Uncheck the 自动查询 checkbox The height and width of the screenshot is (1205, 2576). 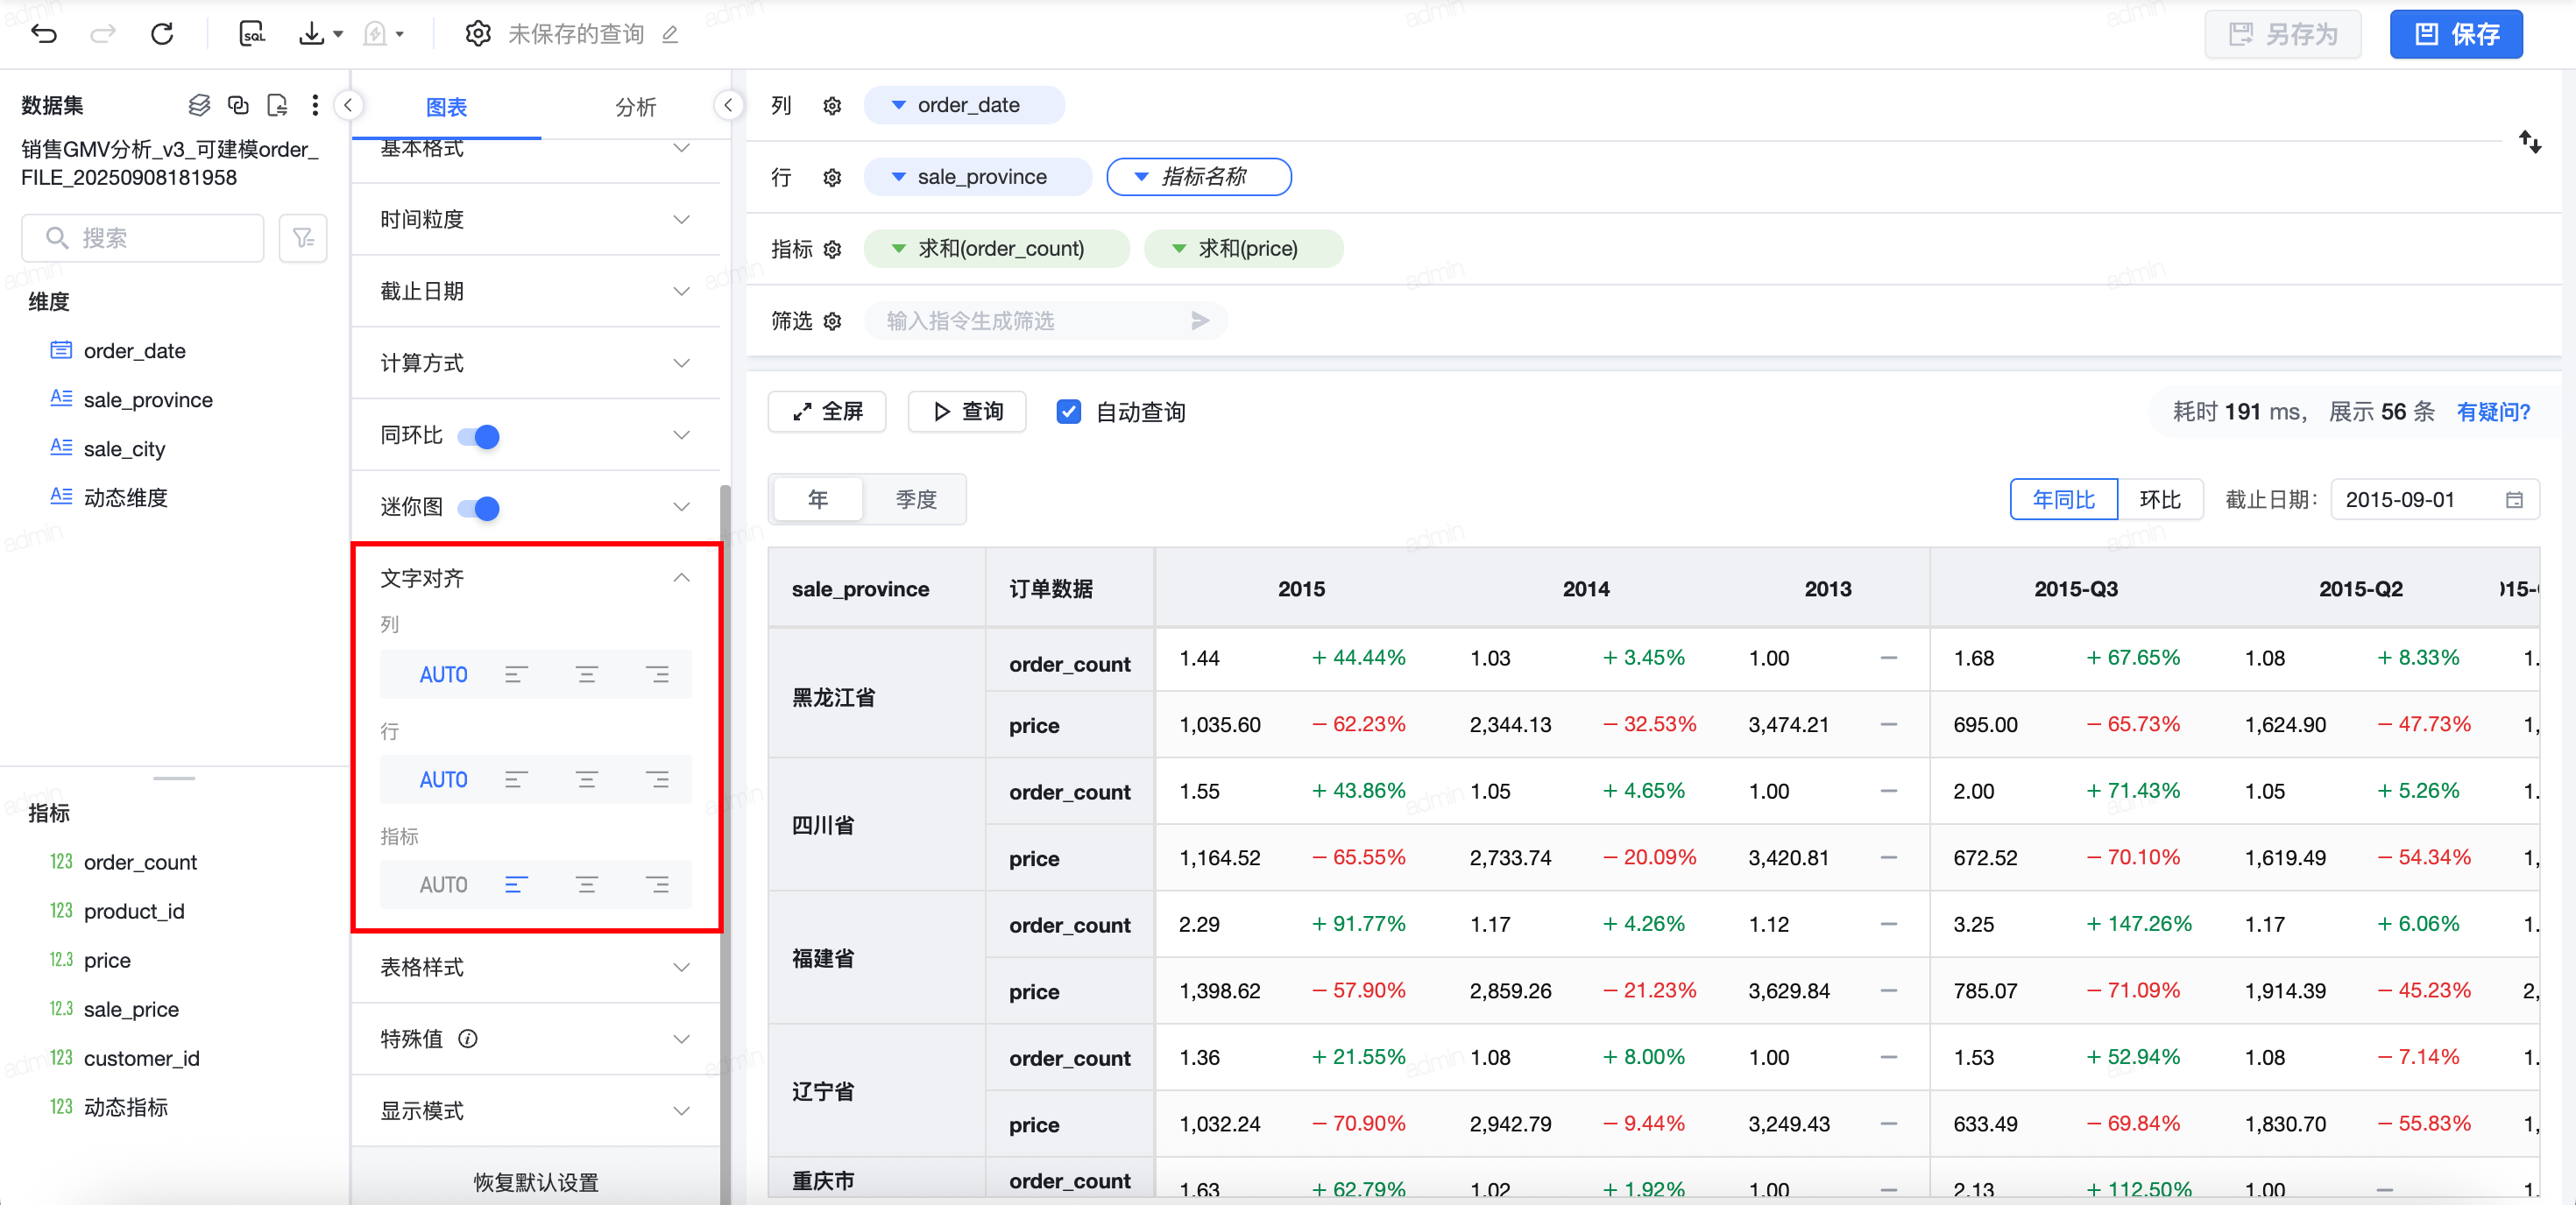click(1068, 412)
